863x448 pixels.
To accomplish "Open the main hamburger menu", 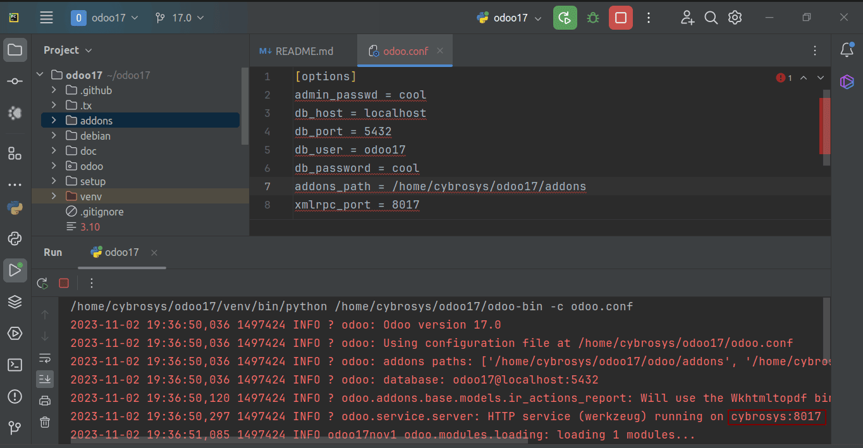I will (46, 18).
